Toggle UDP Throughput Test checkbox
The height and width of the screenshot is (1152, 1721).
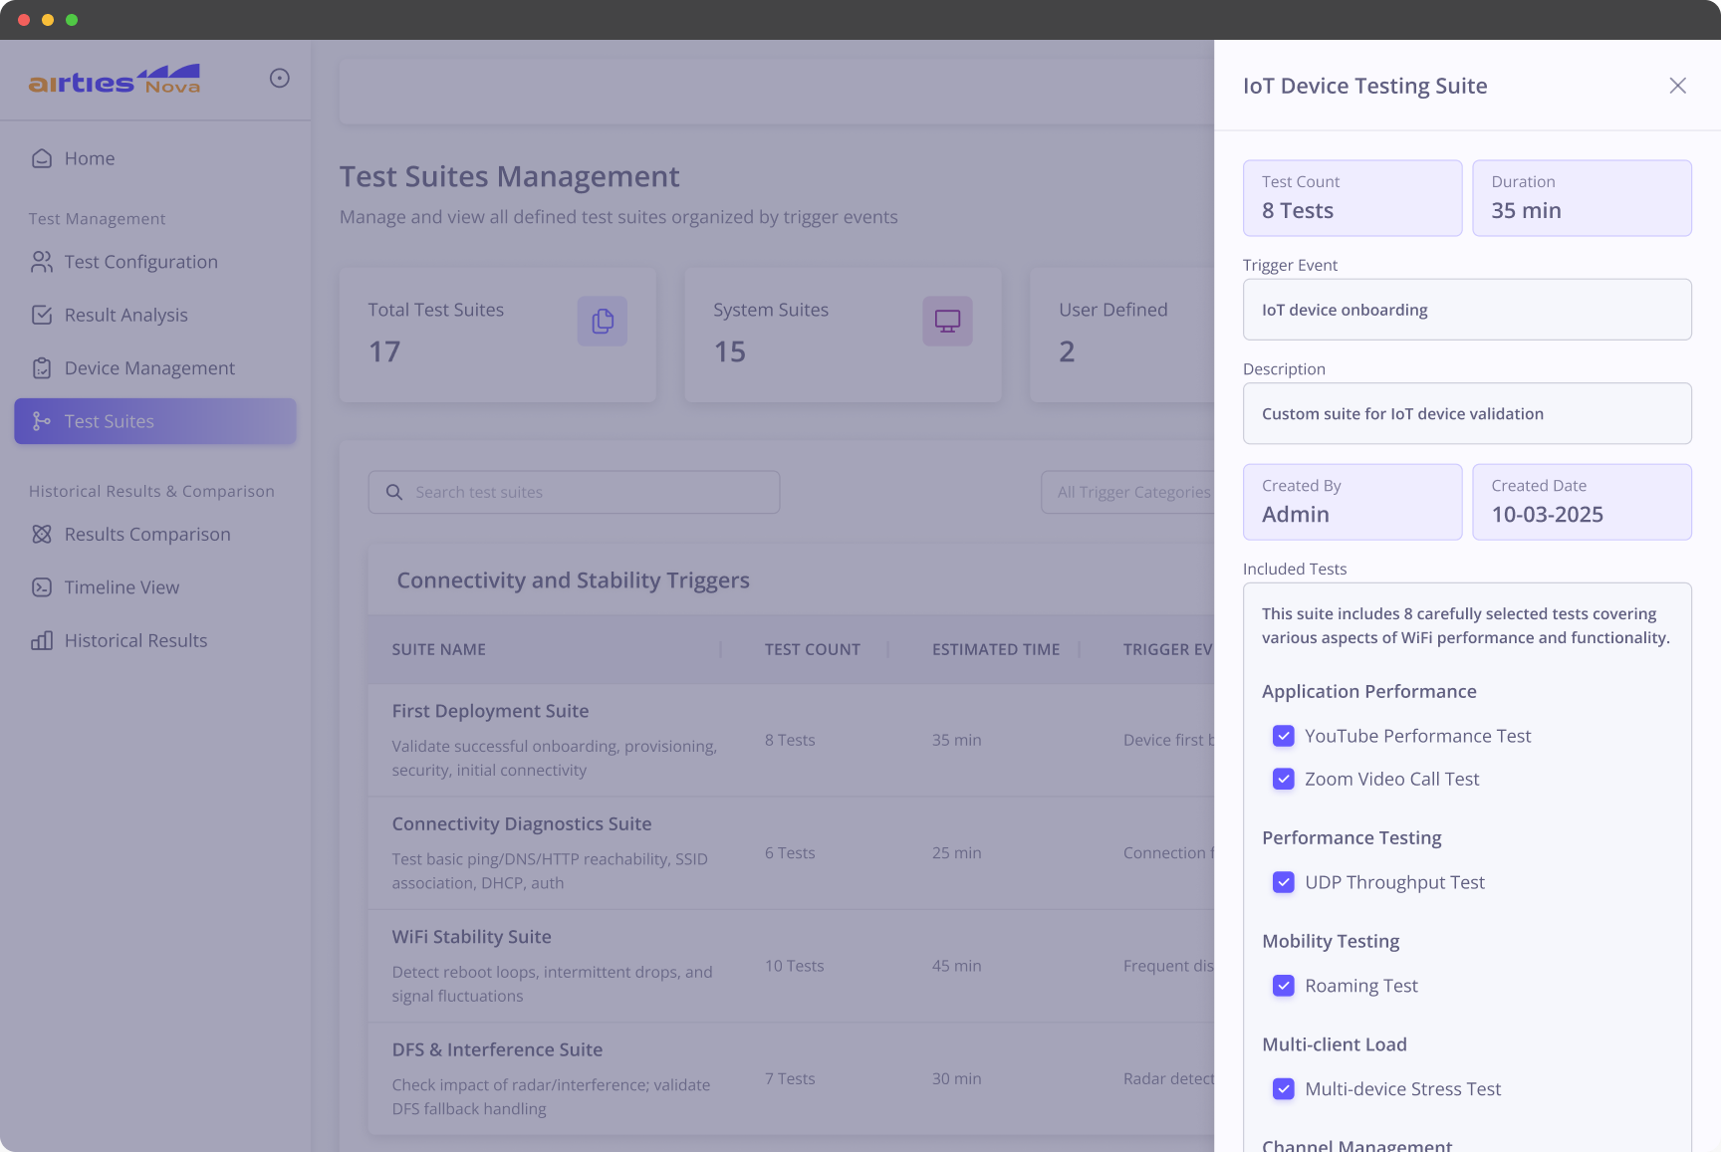[1284, 882]
